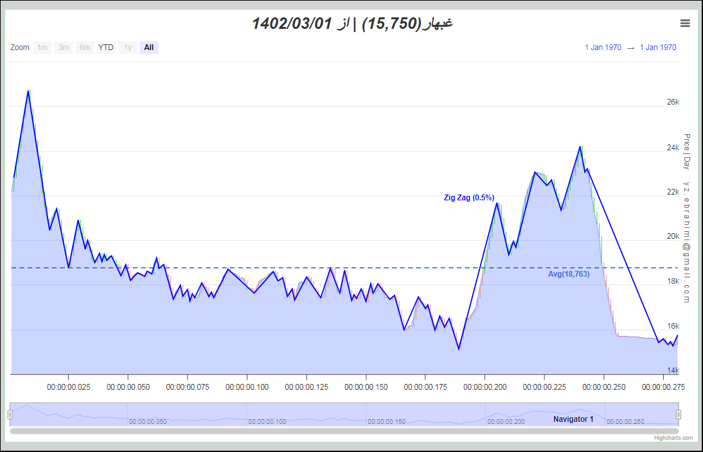Select the 1y zoom range button
The image size is (703, 452).
pyautogui.click(x=128, y=48)
